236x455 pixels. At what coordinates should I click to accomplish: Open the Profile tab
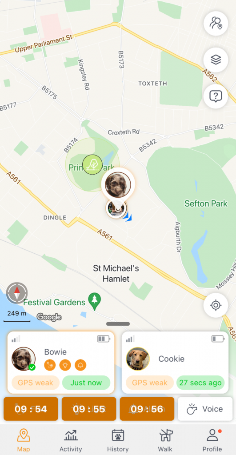pos(212,440)
